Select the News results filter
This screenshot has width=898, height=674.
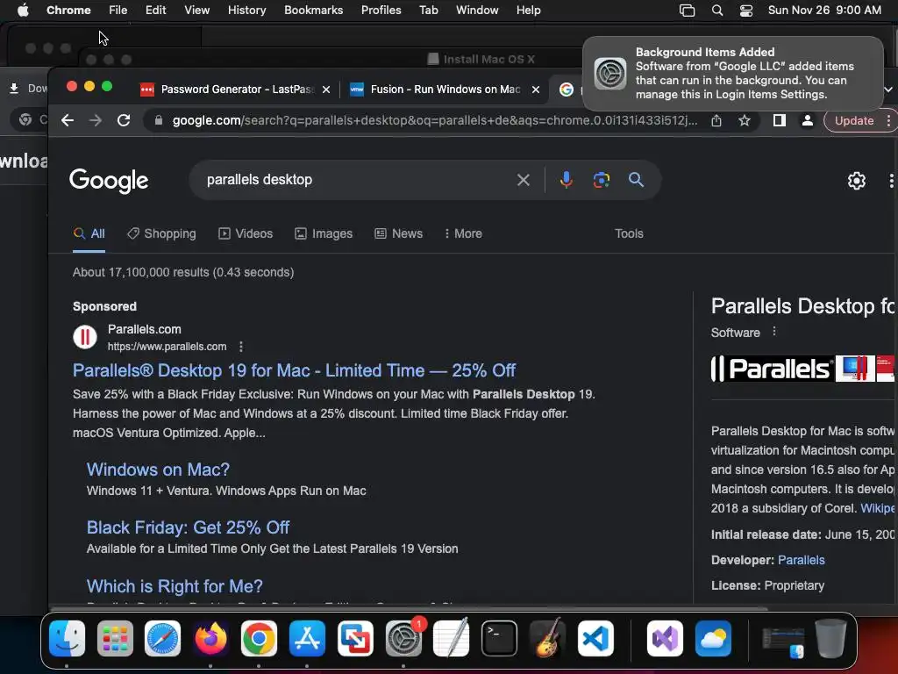399,233
